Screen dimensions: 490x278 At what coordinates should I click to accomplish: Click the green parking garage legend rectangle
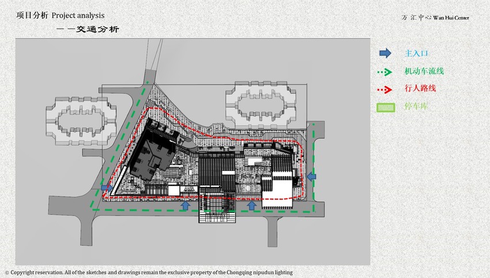pyautogui.click(x=385, y=107)
